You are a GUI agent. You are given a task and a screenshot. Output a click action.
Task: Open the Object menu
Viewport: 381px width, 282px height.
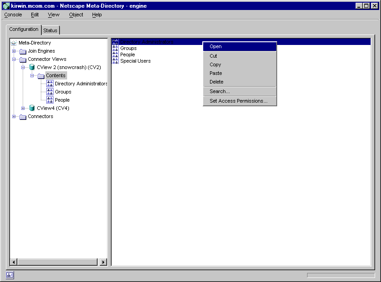(x=76, y=15)
